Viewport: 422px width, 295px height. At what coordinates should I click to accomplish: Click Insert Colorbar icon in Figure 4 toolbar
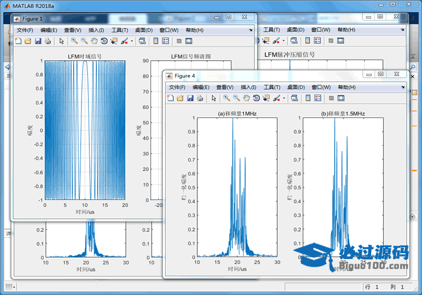pos(308,98)
